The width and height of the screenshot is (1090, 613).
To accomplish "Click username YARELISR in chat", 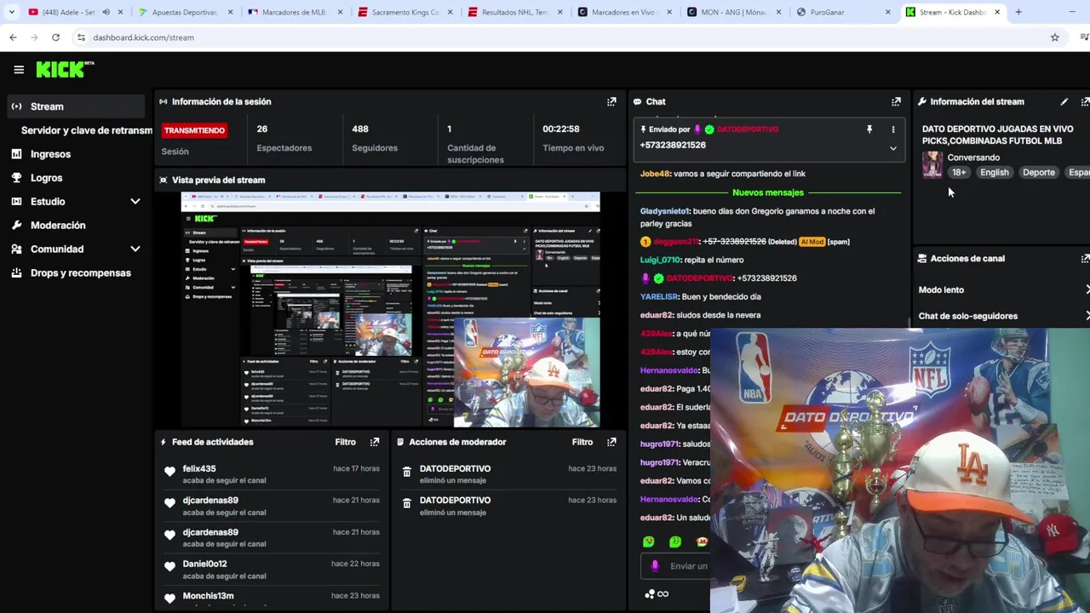I will [x=659, y=296].
